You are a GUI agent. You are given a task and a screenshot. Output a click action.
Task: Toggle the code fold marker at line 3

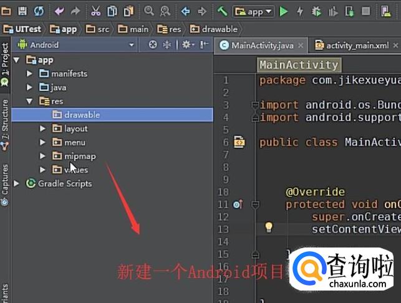tap(255, 105)
